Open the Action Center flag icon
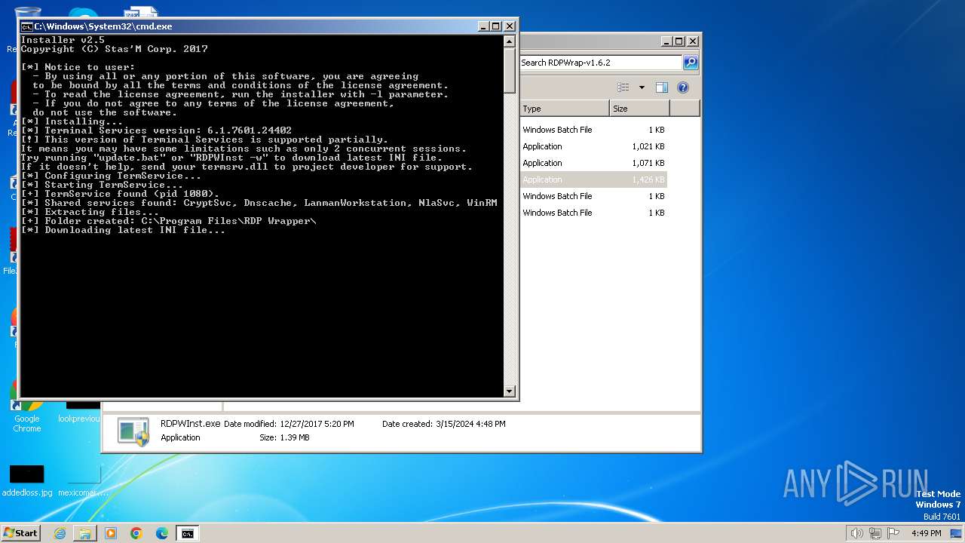Image resolution: width=965 pixels, height=543 pixels. pos(893,533)
